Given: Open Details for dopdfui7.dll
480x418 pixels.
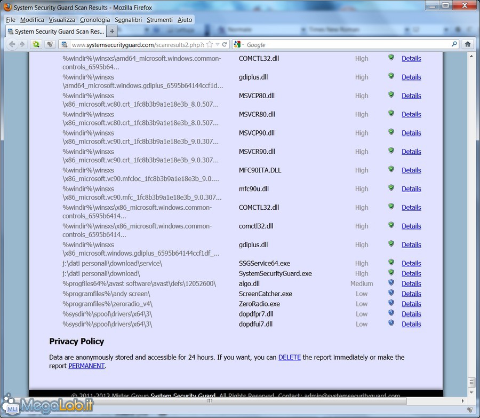Looking at the screenshot, I should pos(411,324).
